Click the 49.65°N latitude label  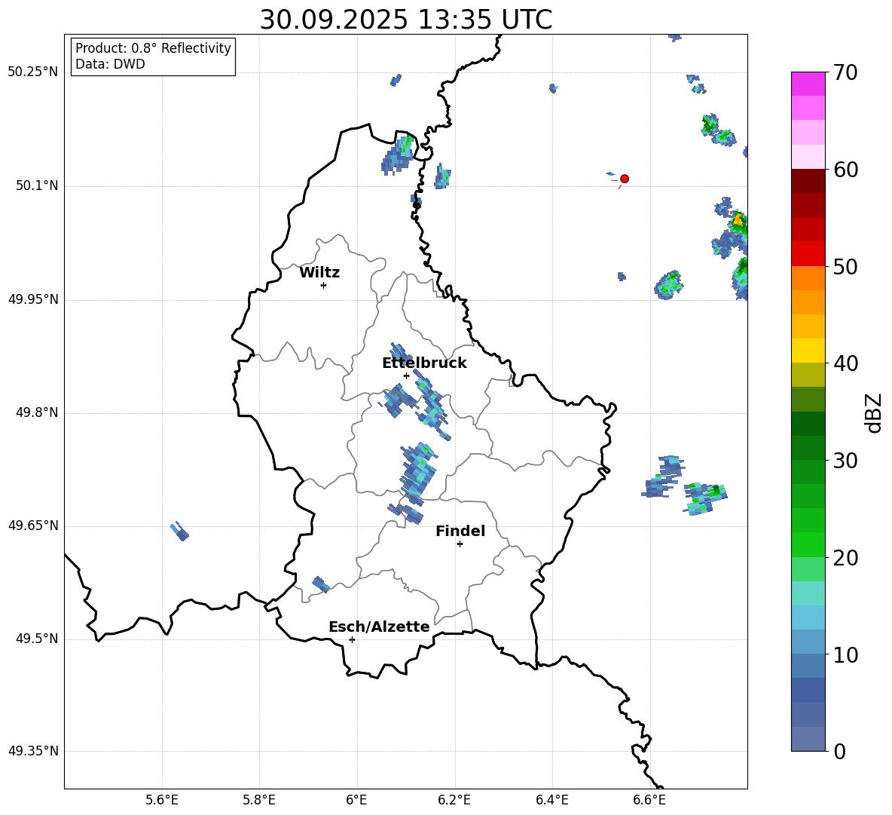pyautogui.click(x=33, y=525)
